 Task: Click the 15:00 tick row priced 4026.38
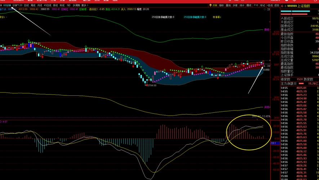coord(300,176)
